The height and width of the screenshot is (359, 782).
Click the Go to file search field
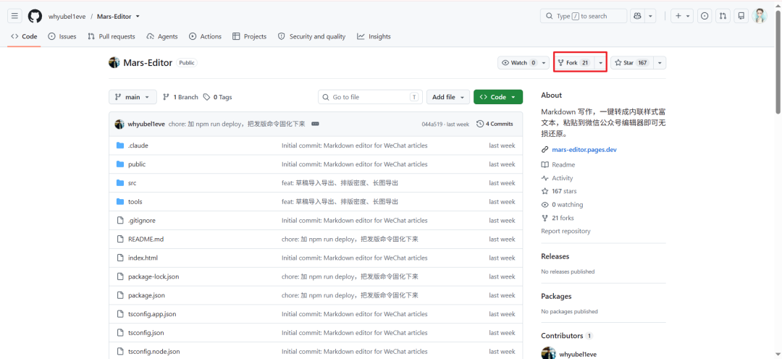point(370,97)
